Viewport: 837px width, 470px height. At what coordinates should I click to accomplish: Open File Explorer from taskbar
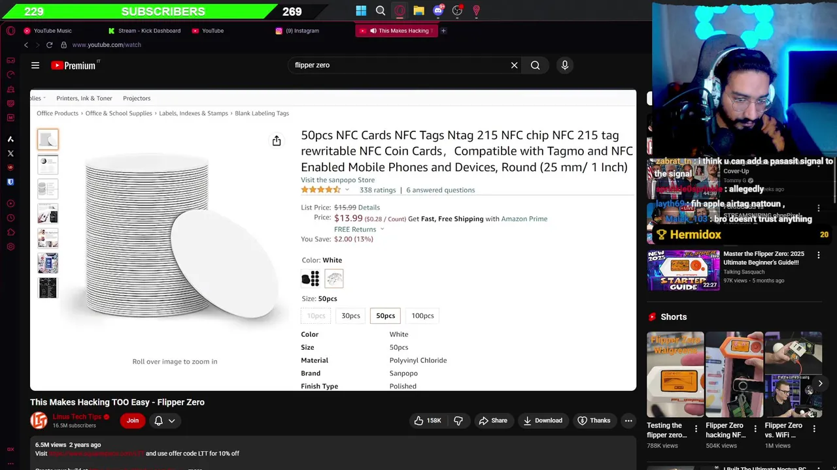(419, 10)
